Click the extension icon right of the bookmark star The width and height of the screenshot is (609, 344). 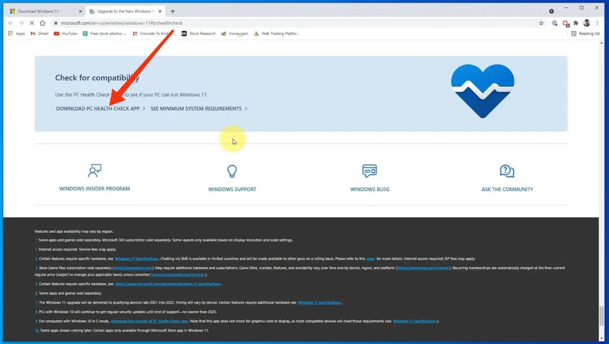pos(555,23)
